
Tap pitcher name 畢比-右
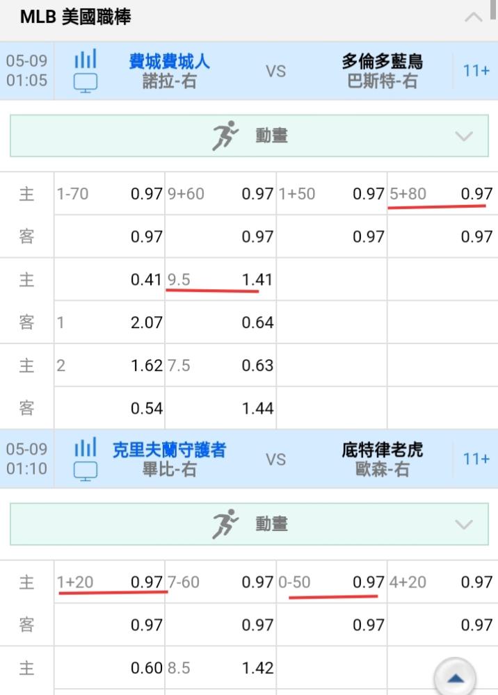[170, 469]
